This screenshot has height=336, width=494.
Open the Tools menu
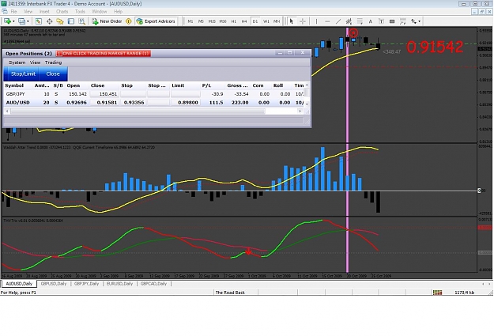tap(80, 11)
